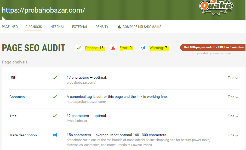Click the 'Canonical' row label
The image size is (246, 150).
18,97
